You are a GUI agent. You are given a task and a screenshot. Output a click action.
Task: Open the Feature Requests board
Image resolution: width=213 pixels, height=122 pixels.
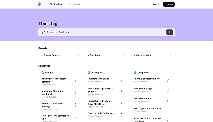click(60, 55)
